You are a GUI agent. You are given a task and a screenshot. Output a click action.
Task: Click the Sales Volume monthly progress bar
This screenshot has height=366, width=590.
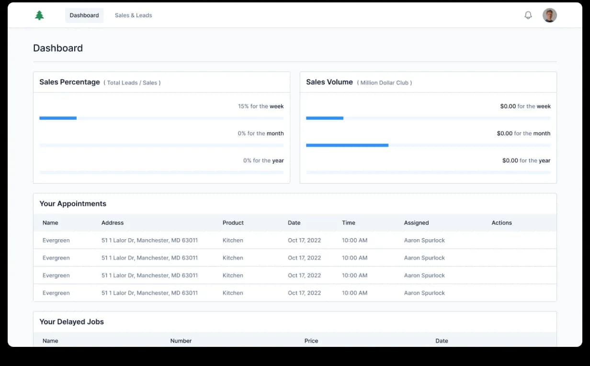tap(428, 145)
